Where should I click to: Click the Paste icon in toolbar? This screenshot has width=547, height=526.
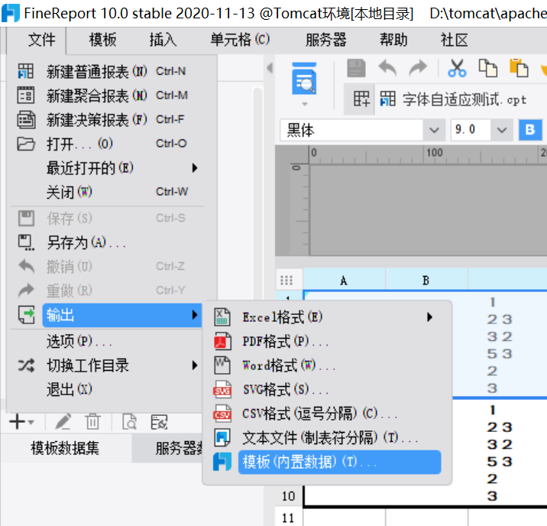519,68
